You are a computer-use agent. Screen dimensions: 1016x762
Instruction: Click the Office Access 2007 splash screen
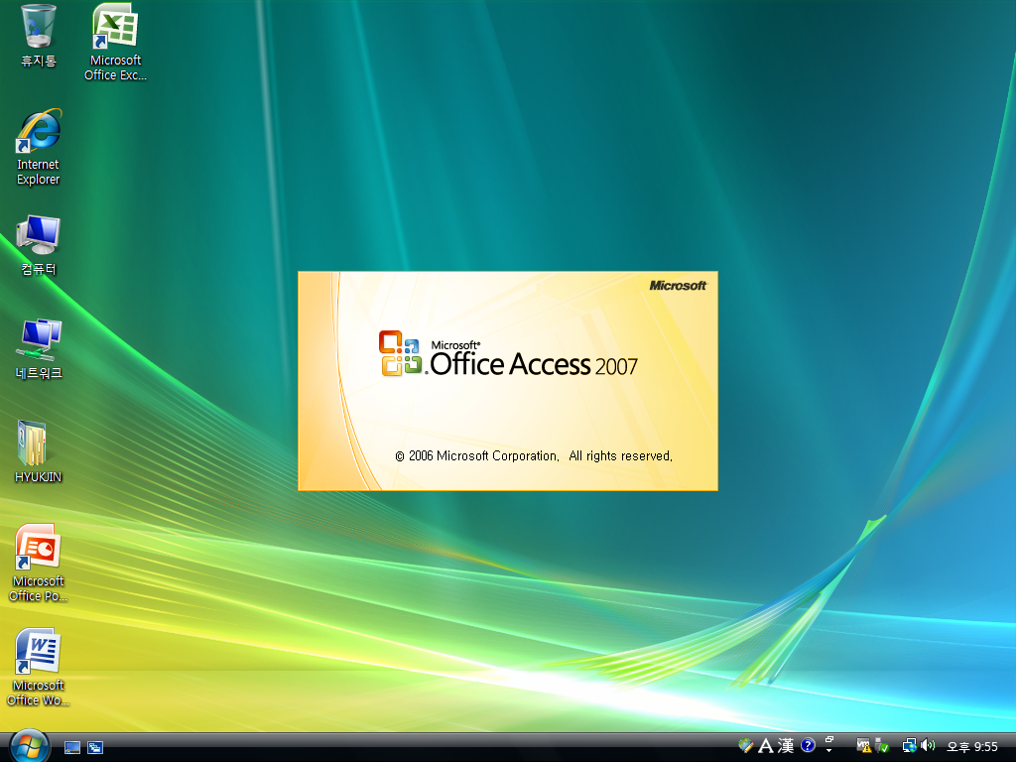[x=508, y=381]
